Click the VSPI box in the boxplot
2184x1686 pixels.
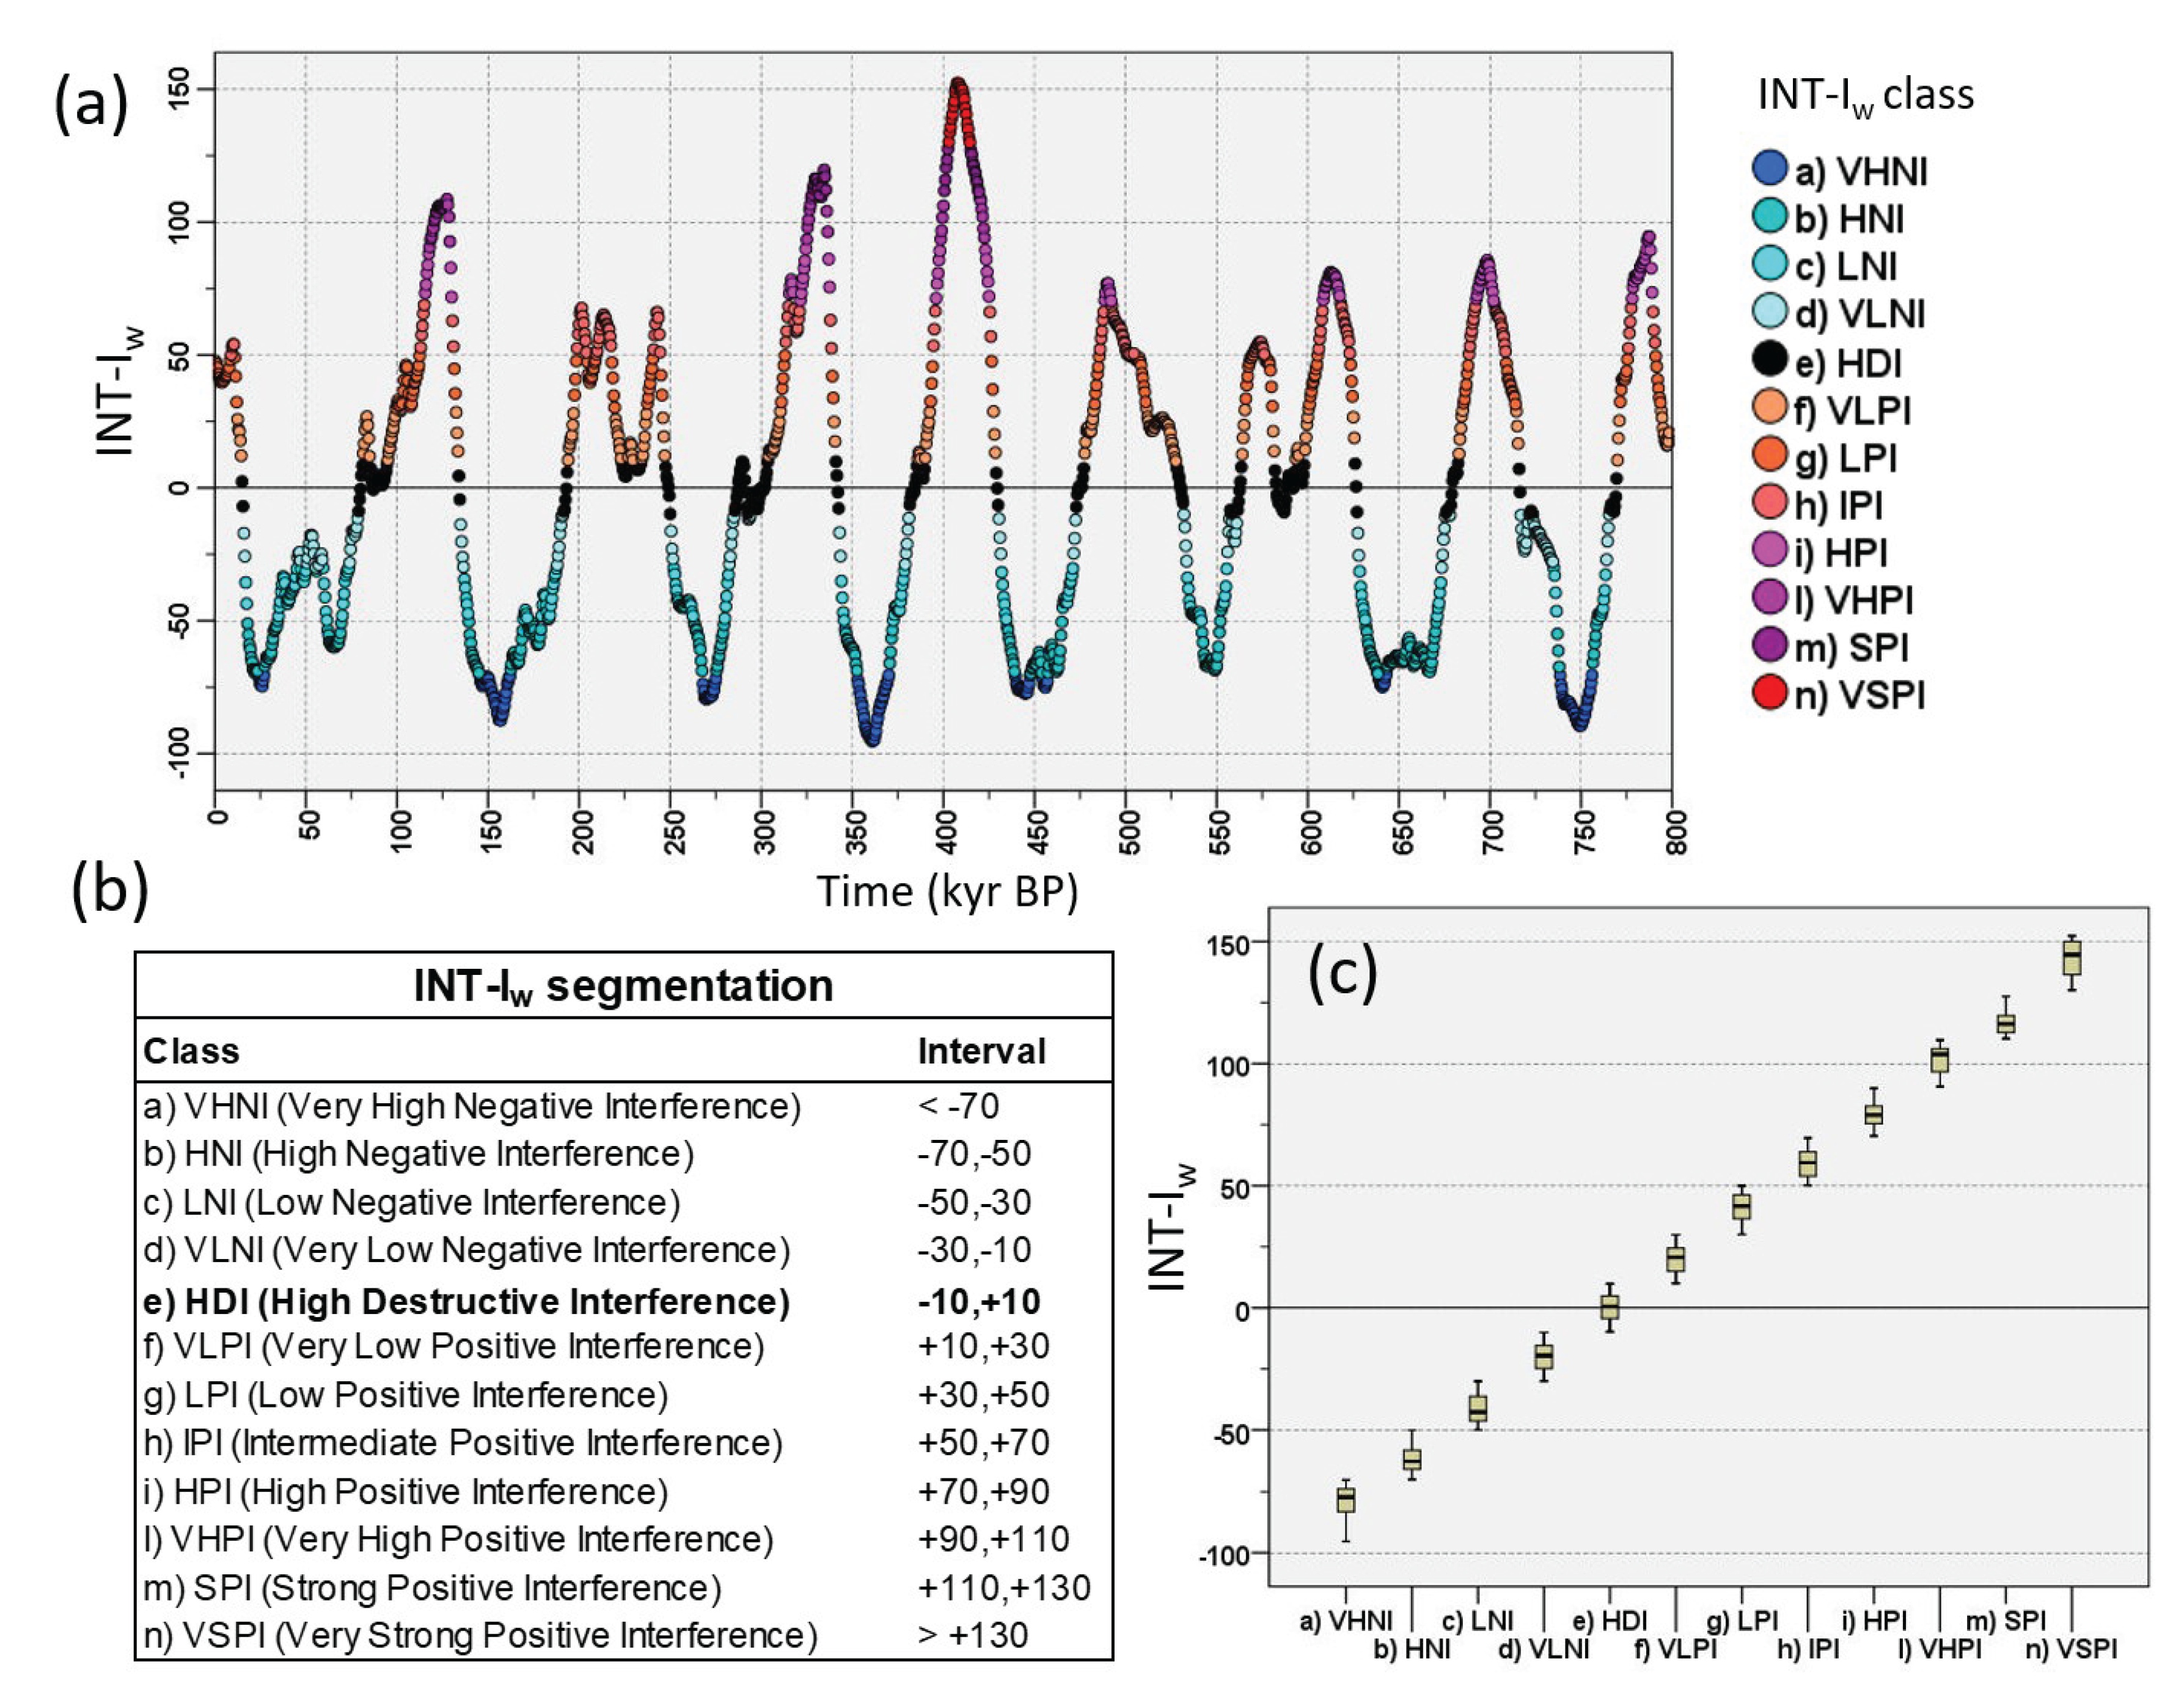(2072, 957)
